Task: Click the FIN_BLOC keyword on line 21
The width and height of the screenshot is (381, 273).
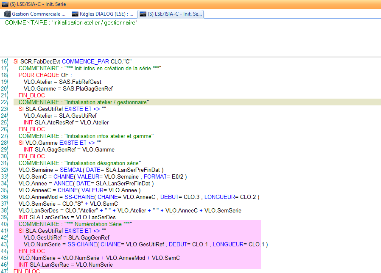Action: 31,95
